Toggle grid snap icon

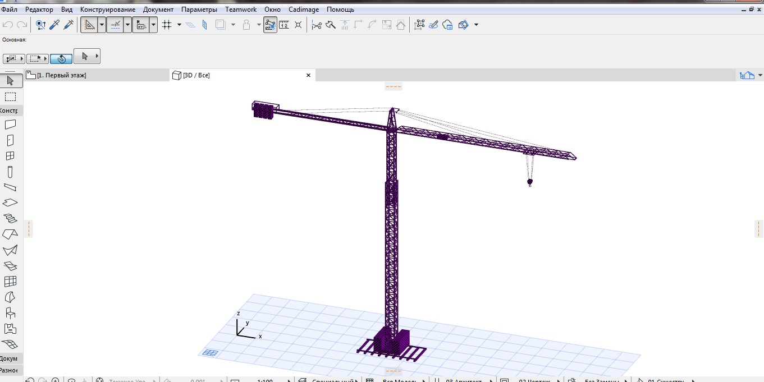pyautogui.click(x=167, y=25)
